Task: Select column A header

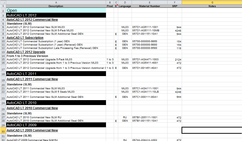Action: tap(56, 2)
